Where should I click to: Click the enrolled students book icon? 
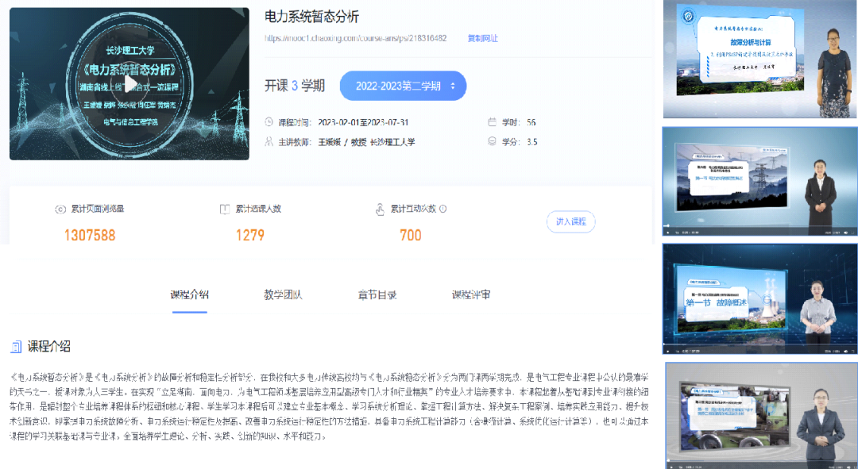coord(224,209)
